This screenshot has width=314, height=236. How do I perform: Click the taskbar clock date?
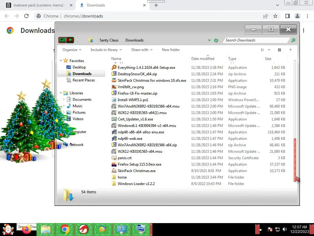[300, 232]
